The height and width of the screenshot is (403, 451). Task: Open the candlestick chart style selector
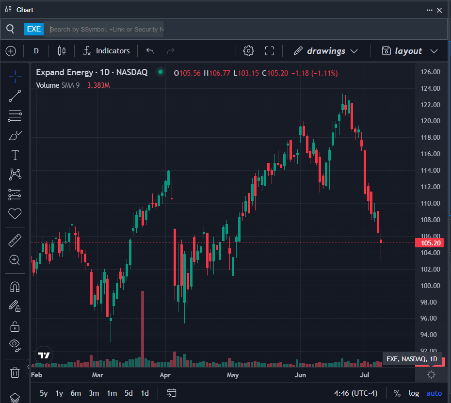pyautogui.click(x=62, y=51)
